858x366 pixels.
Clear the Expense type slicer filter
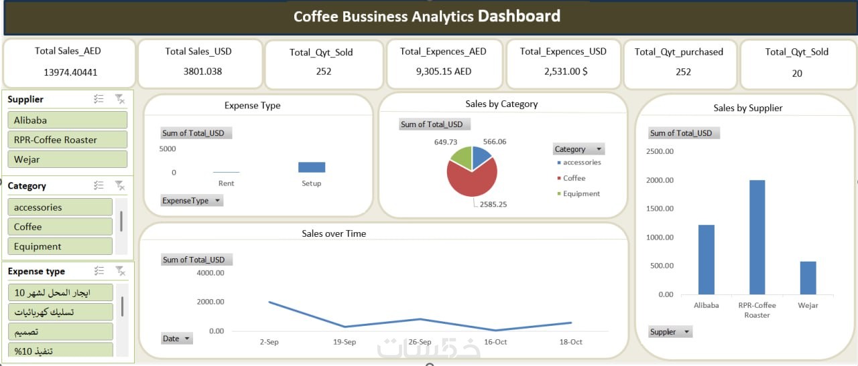[120, 271]
